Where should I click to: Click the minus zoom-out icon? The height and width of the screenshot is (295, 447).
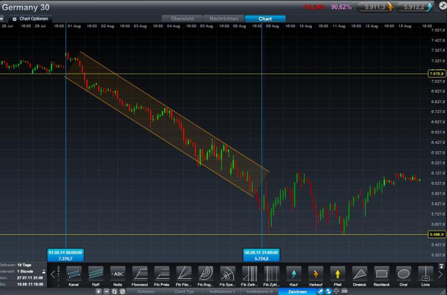106,292
